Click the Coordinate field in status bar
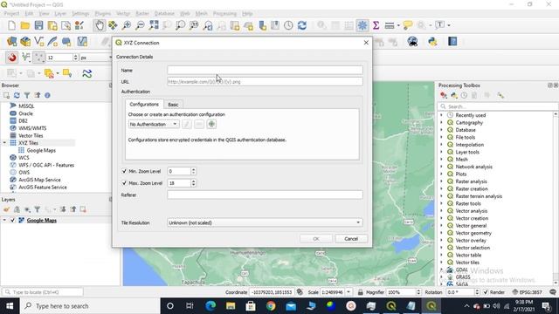 272,292
